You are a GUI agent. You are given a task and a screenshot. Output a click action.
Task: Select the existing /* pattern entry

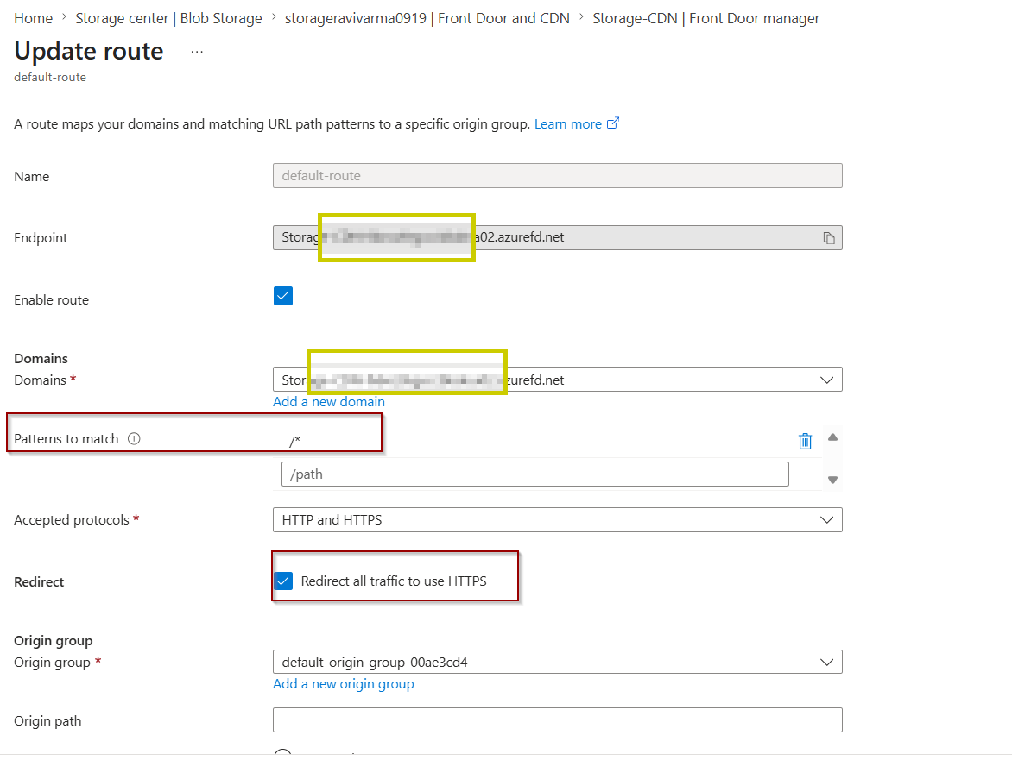[x=295, y=441]
